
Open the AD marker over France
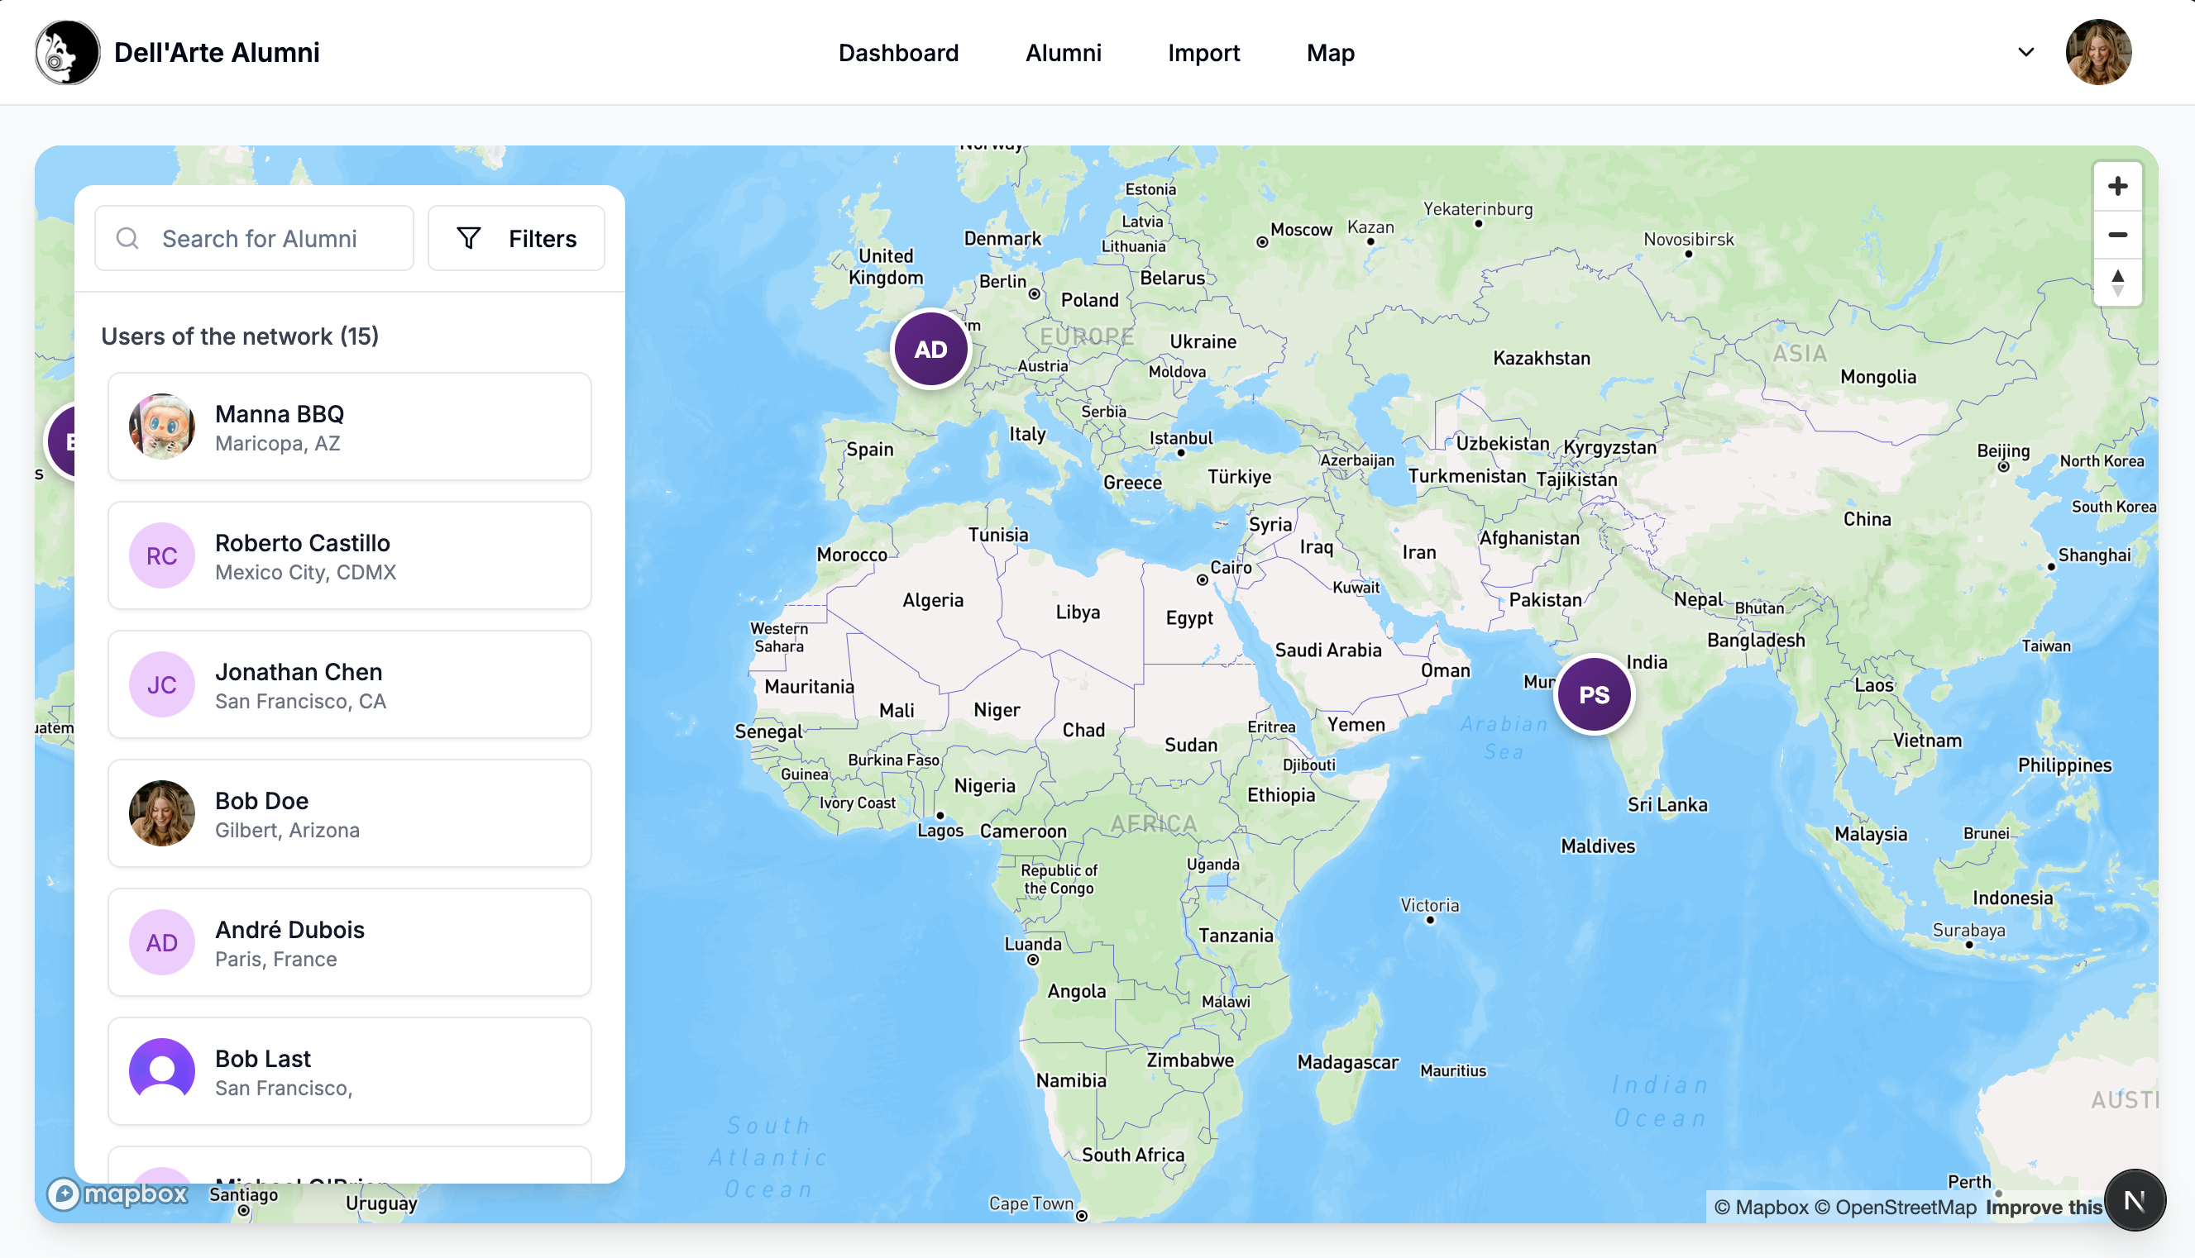(930, 348)
